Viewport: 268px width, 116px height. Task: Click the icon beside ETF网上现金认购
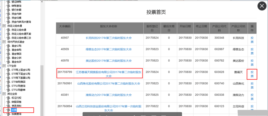(9, 70)
